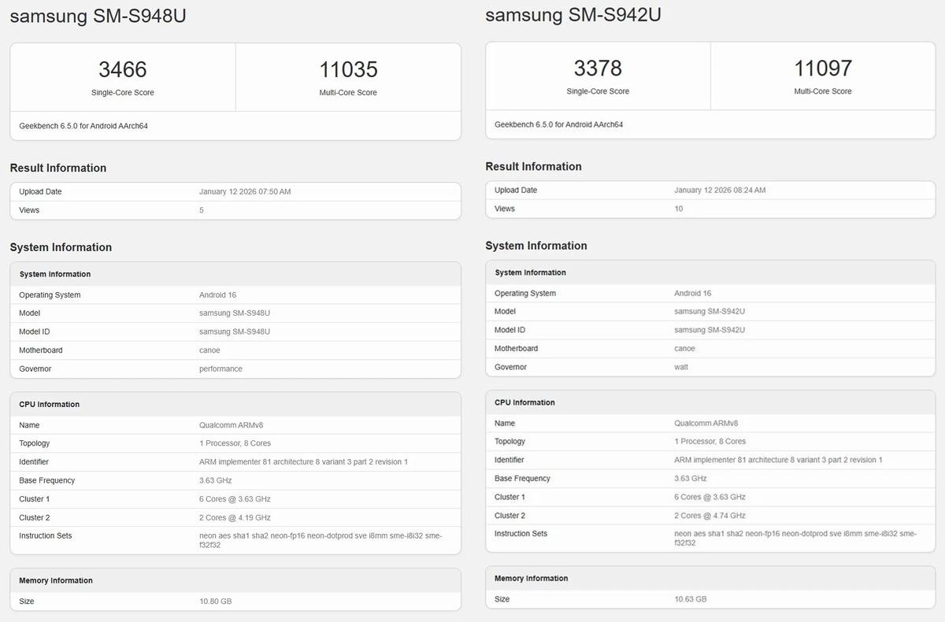
Task: Click the 11035 multi-core score
Action: click(348, 69)
